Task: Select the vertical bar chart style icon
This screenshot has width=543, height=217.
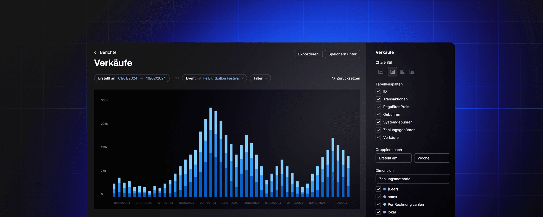Action: click(392, 72)
